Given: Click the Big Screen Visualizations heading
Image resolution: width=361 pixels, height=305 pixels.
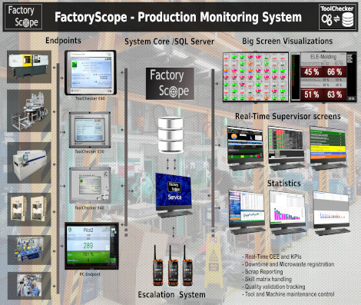Looking at the screenshot, I should pos(287,41).
